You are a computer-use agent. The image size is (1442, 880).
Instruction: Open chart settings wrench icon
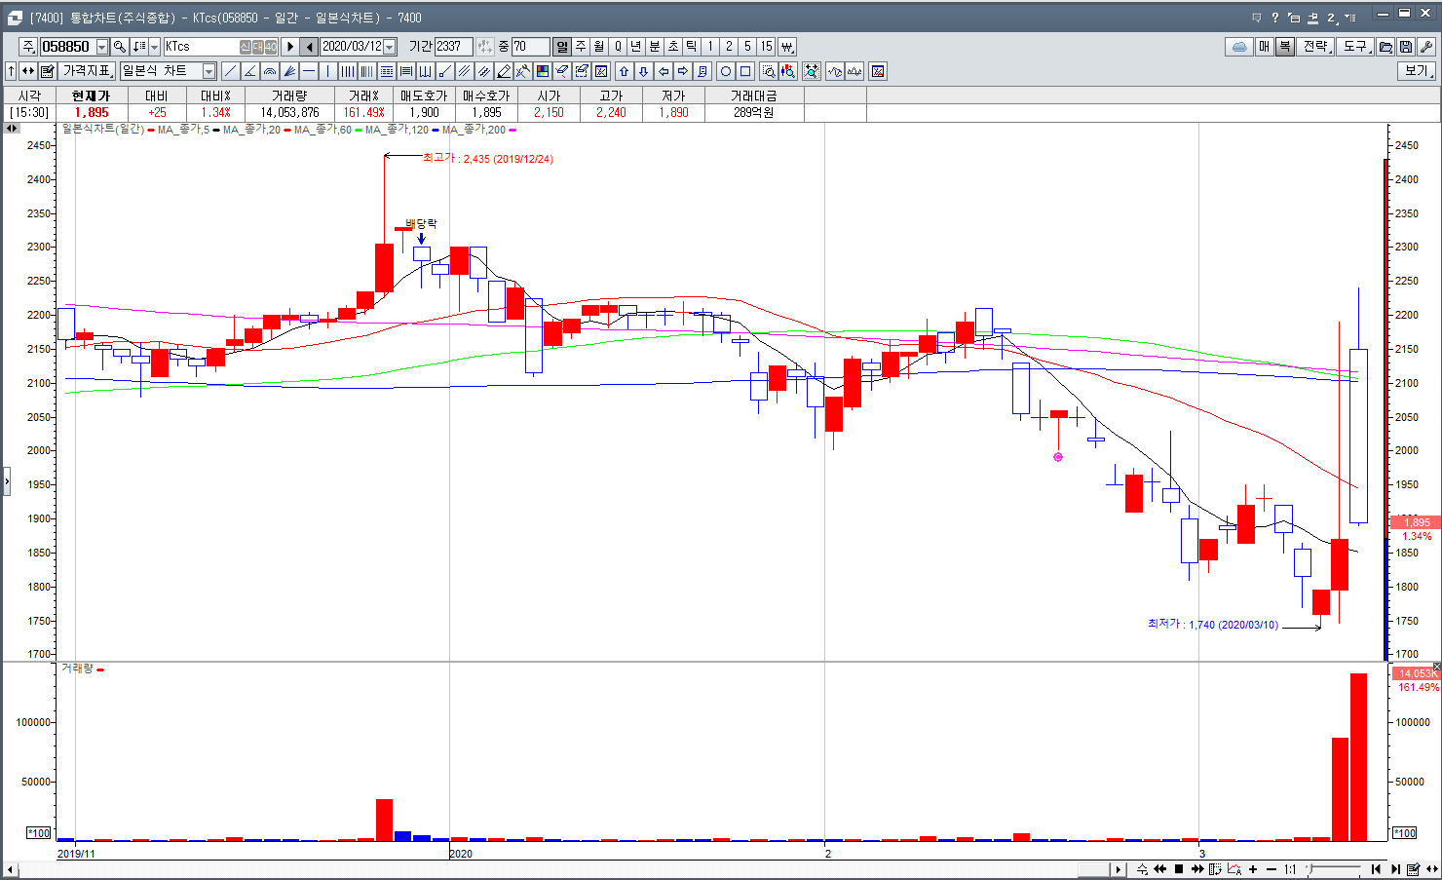1426,47
